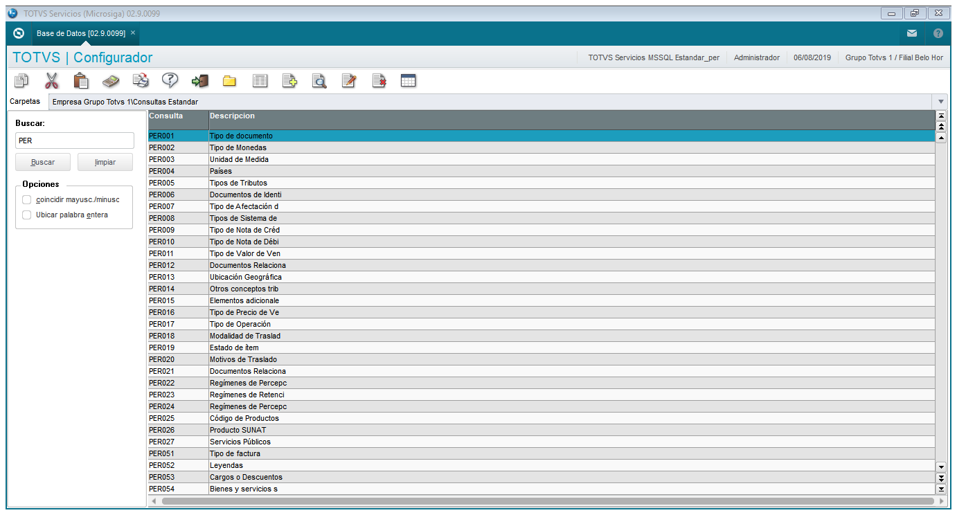
Task: Select row PER026 Producto SUNAT
Action: 542,430
